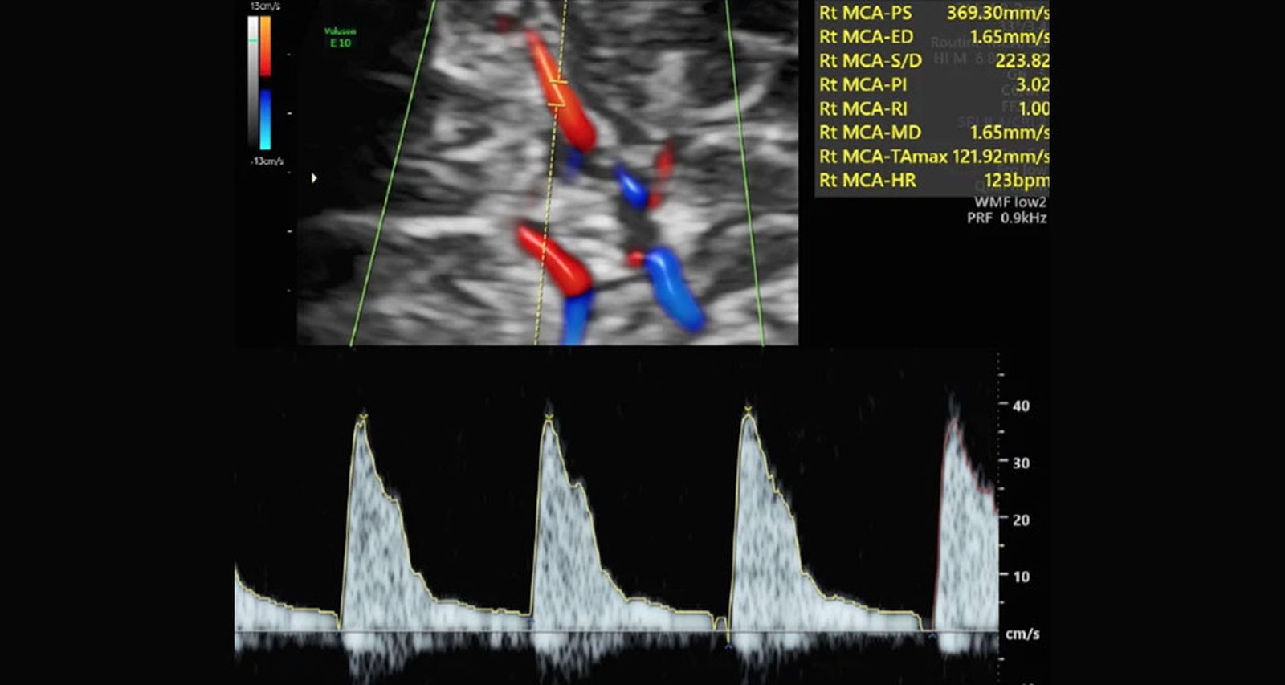Select the Rt MCA-TAmax measurement row

(933, 157)
